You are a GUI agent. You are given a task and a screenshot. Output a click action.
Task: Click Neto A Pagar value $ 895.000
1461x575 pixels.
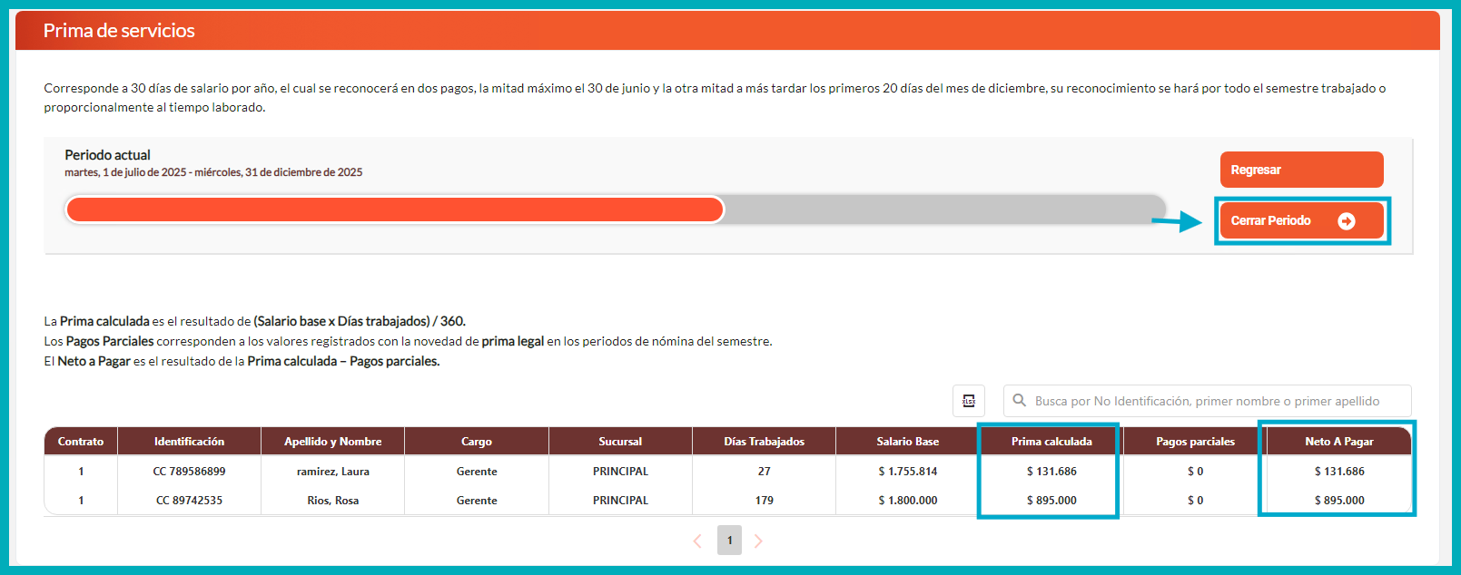pos(1339,501)
